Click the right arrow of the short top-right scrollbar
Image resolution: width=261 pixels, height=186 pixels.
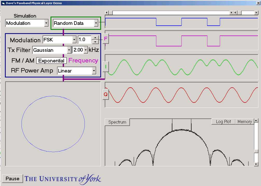point(256,13)
